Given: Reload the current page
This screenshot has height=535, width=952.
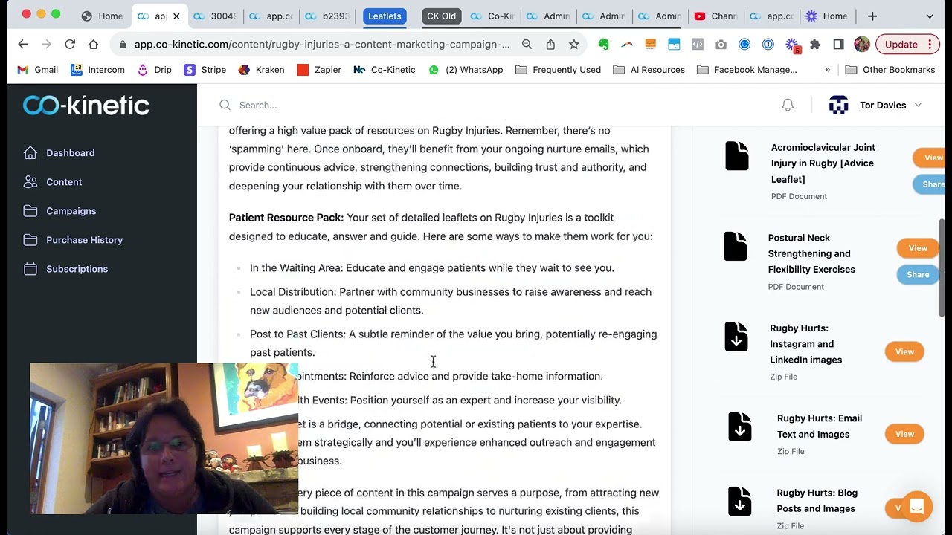Looking at the screenshot, I should coord(70,45).
